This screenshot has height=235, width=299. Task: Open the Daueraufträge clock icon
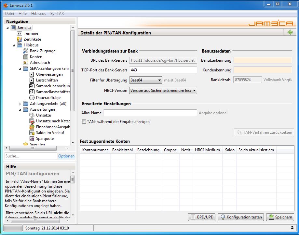(32, 98)
